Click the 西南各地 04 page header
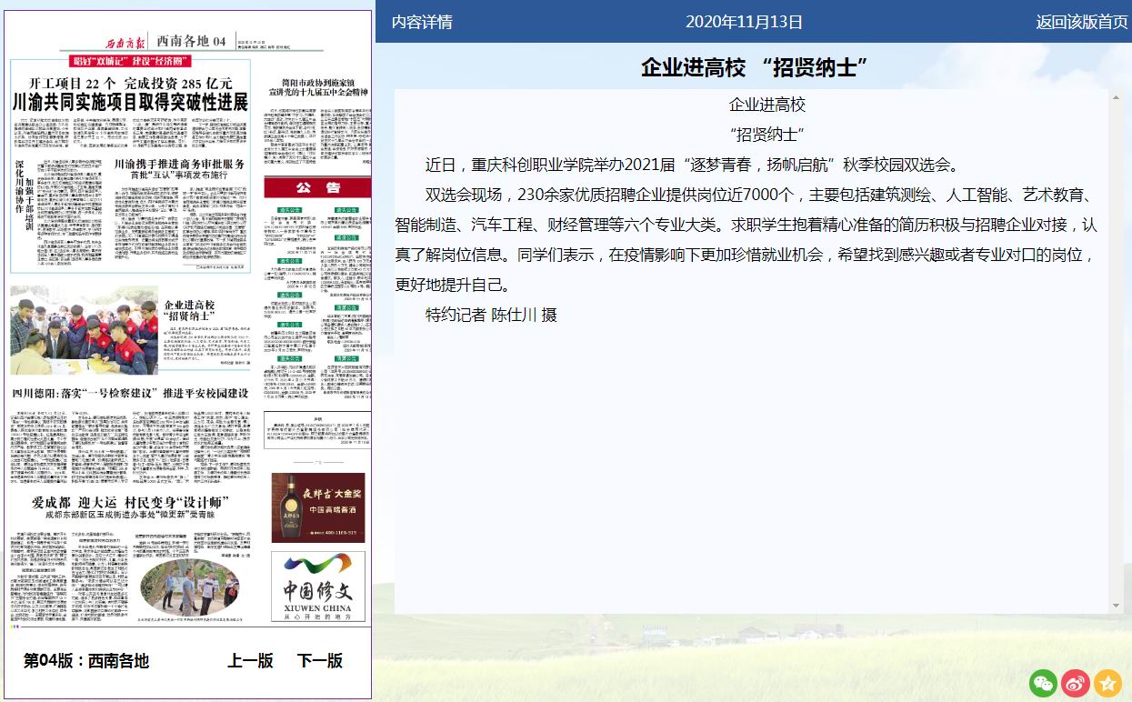The image size is (1132, 702). tap(191, 41)
